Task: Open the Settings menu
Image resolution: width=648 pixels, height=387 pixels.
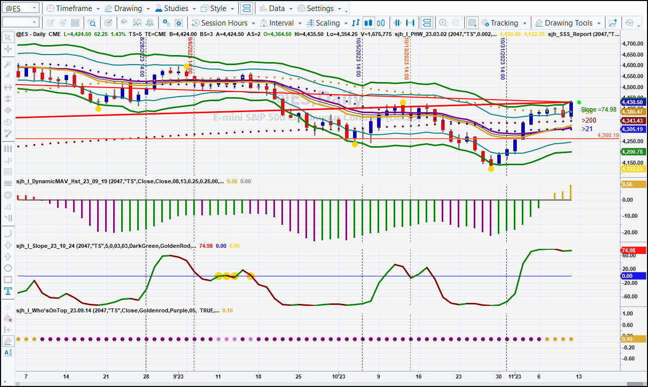Action: (x=319, y=9)
